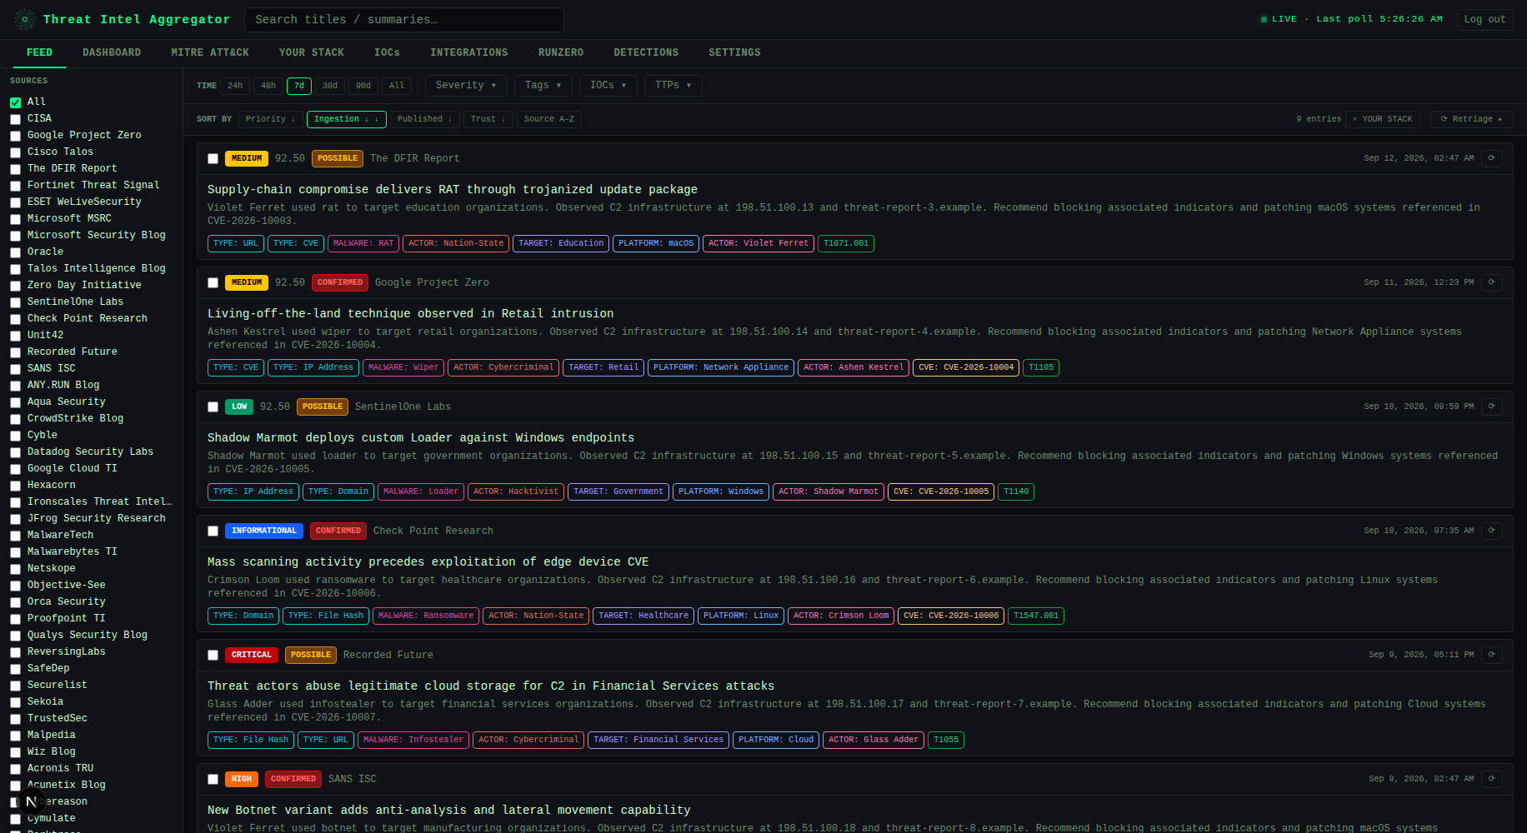The image size is (1527, 833).
Task: Check the Google Project Zero source filter
Action: tap(15, 136)
